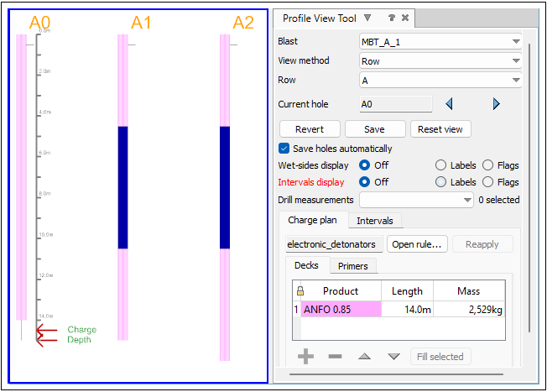Image resolution: width=547 pixels, height=392 pixels.
Task: Go to the next hole with the right arrow
Action: (x=496, y=104)
